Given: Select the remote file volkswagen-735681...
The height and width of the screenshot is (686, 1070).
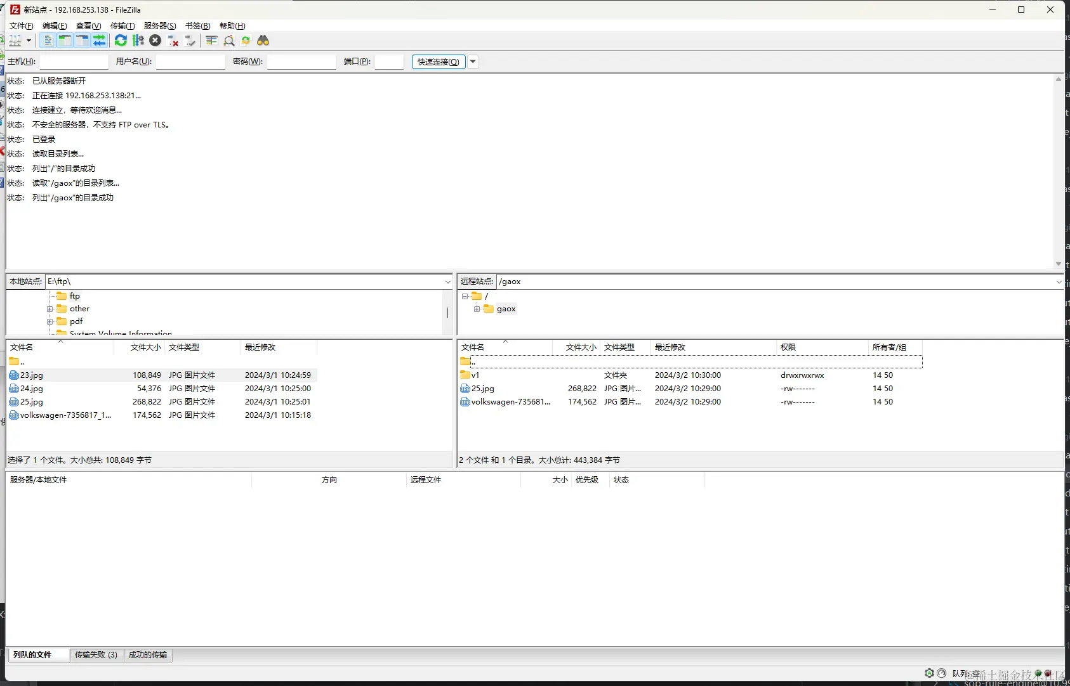Looking at the screenshot, I should click(x=690, y=402).
